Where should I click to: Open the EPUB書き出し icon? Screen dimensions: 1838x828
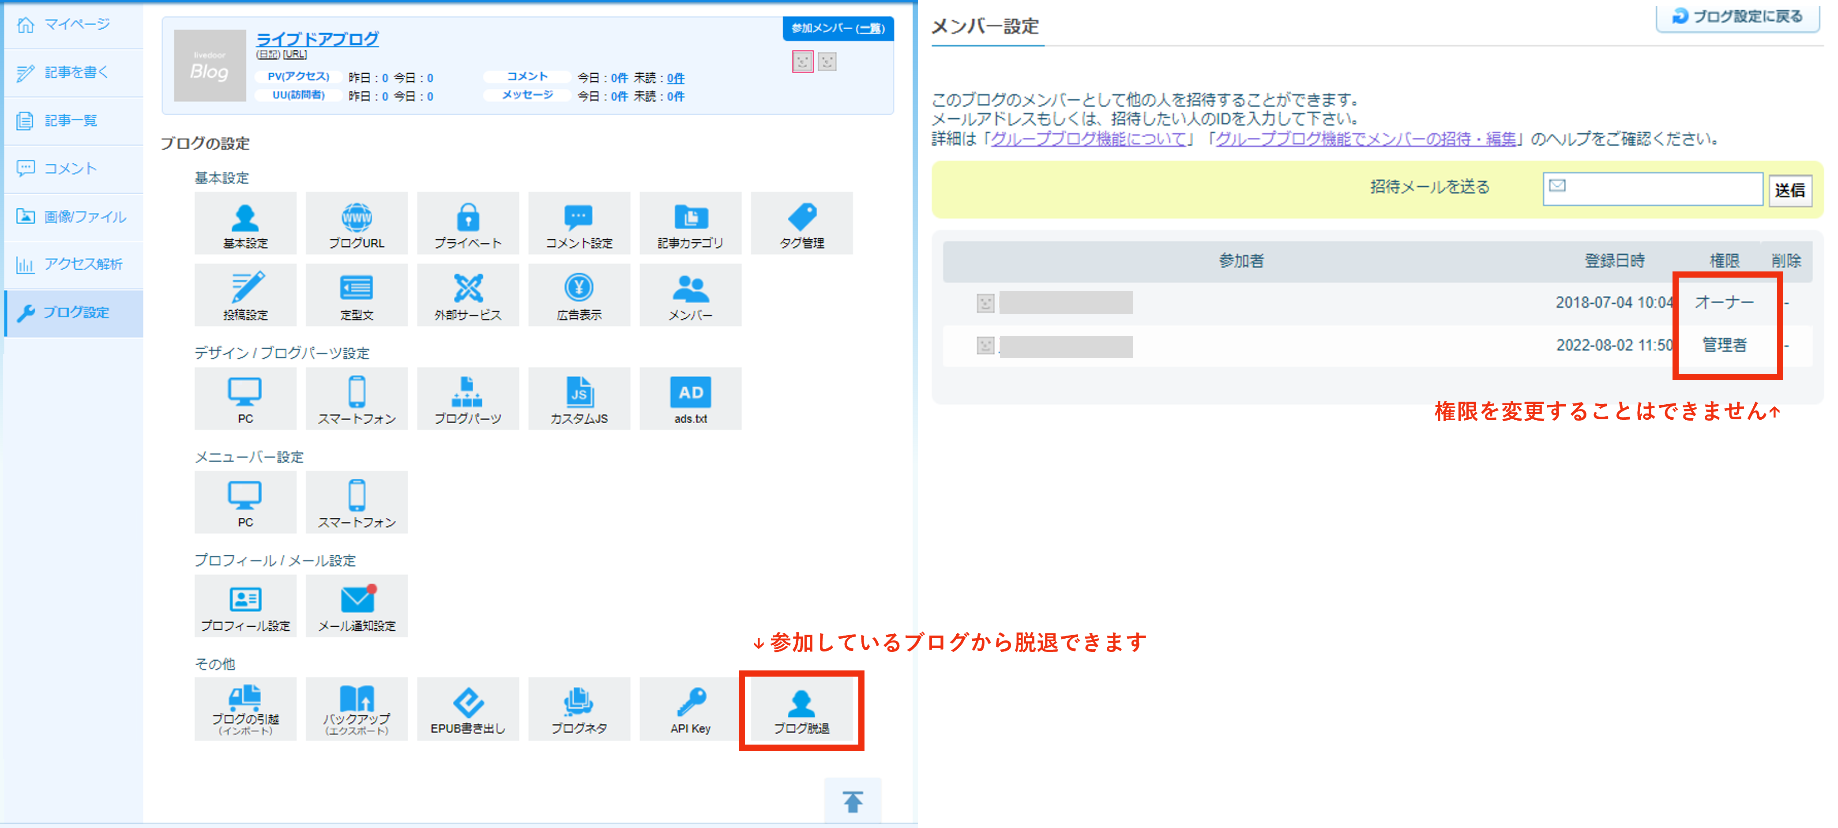[467, 709]
